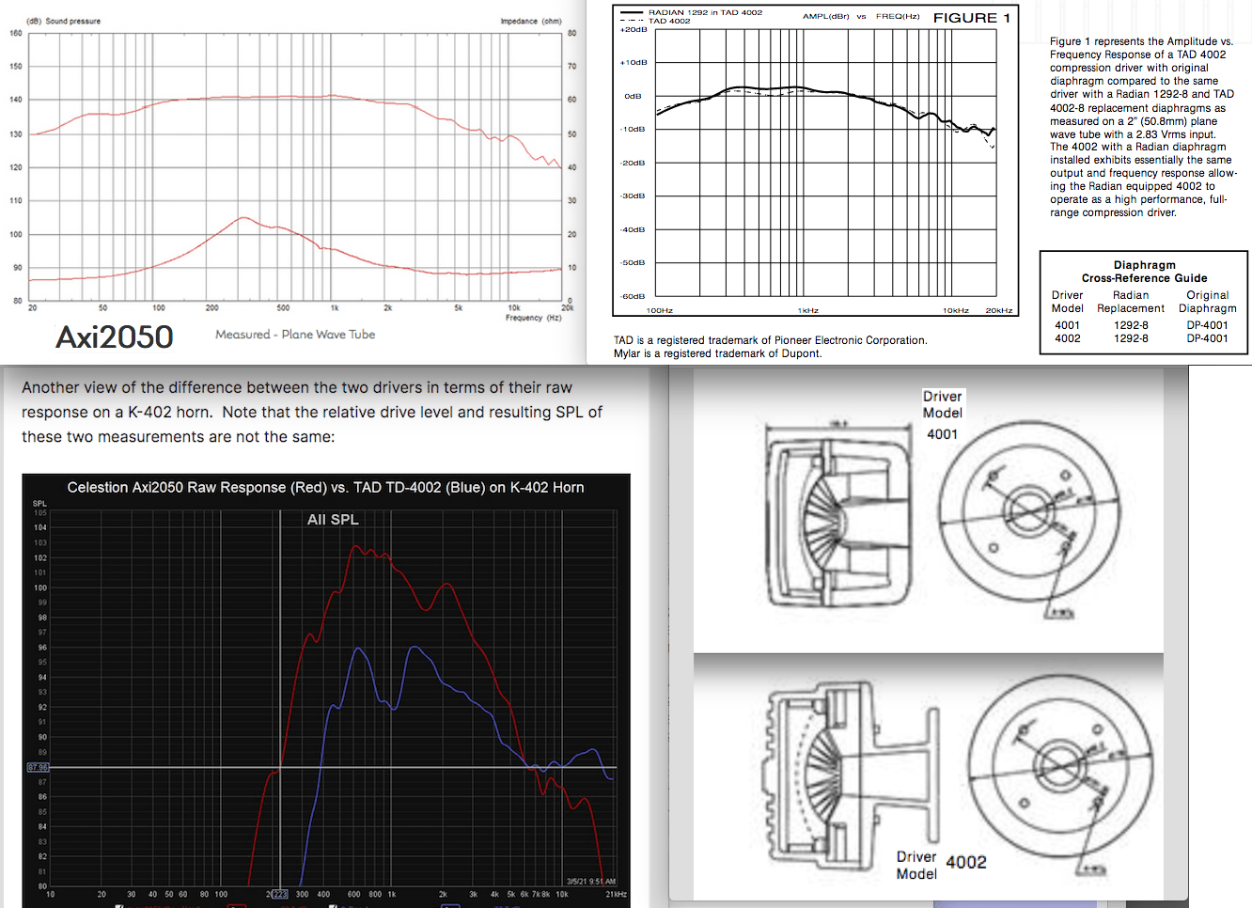The height and width of the screenshot is (908, 1252).
Task: Click the Driver Model 4001 cross-section drawing
Action: tap(838, 516)
